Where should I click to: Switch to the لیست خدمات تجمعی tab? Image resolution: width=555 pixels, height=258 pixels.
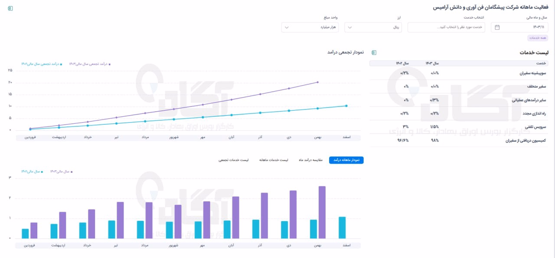234,160
